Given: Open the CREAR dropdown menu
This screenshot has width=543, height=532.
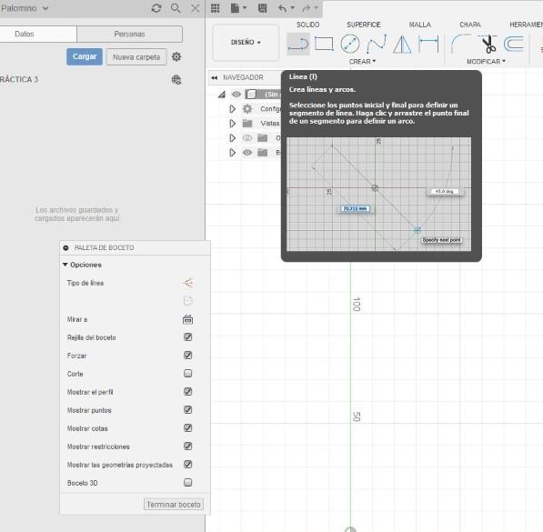Looking at the screenshot, I should click(362, 62).
